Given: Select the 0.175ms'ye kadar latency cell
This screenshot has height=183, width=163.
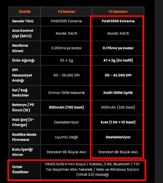Looking at the screenshot, I should [x=118, y=48].
